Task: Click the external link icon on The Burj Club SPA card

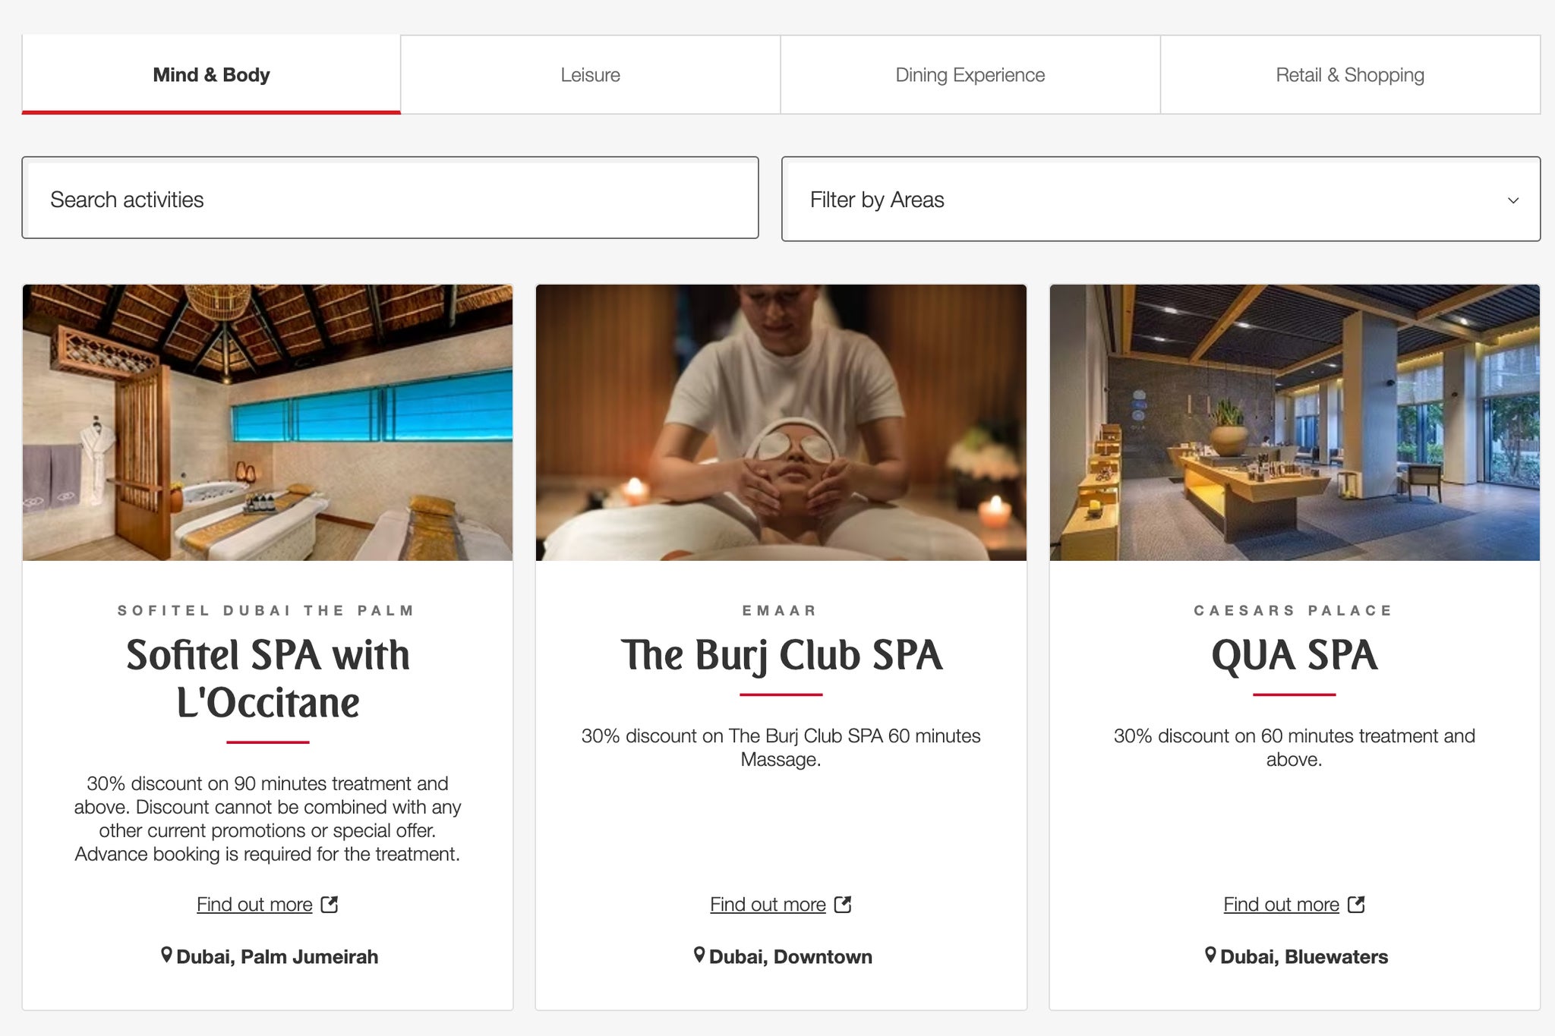Action: click(x=843, y=904)
